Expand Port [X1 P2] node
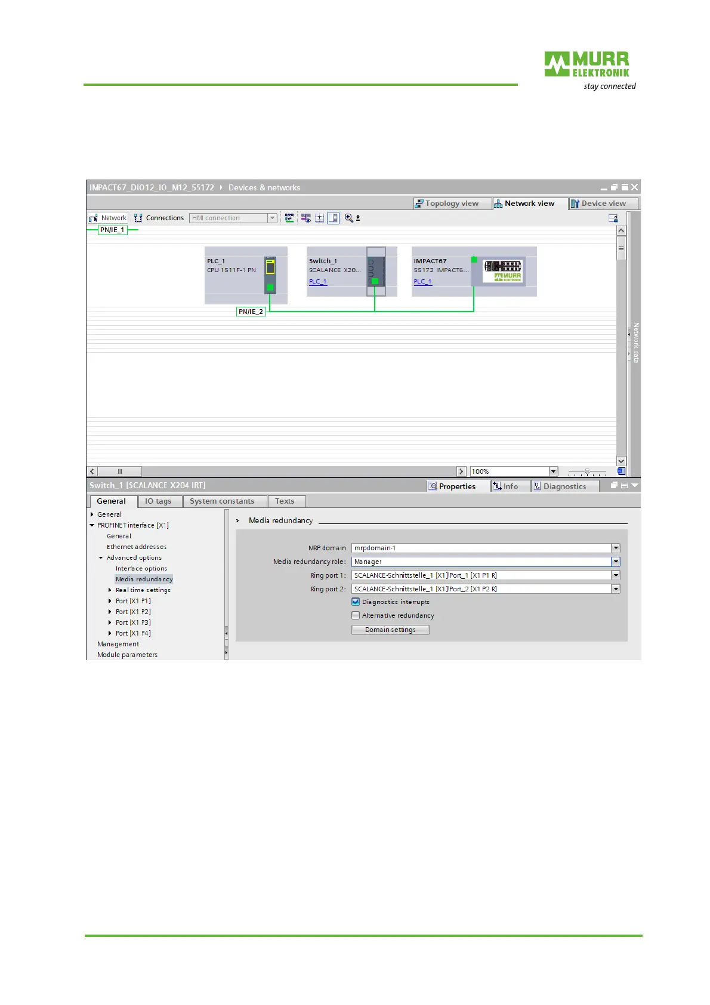Screen dimensions: 710x1005 [x=110, y=612]
